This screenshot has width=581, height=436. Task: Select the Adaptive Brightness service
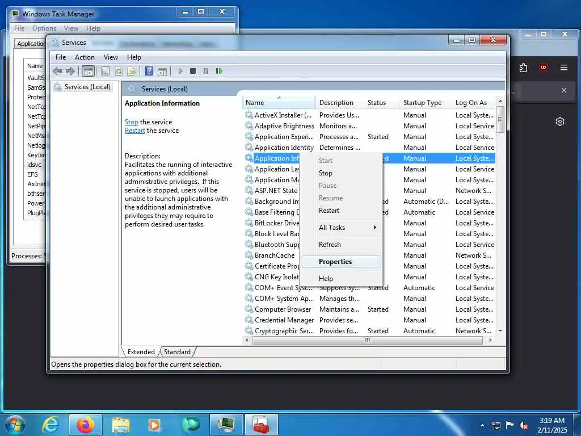point(369,126)
